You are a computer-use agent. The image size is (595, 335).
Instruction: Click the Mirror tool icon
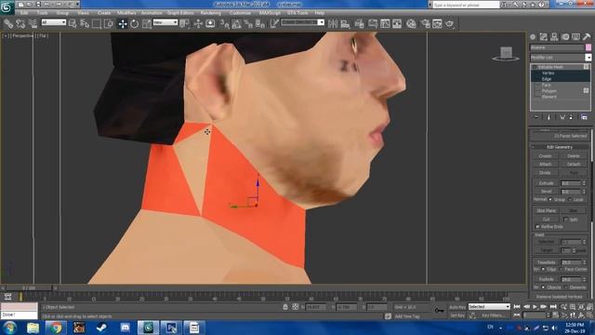(333, 24)
